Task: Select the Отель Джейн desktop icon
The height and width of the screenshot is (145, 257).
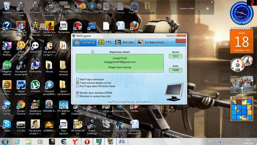Action: [21, 48]
